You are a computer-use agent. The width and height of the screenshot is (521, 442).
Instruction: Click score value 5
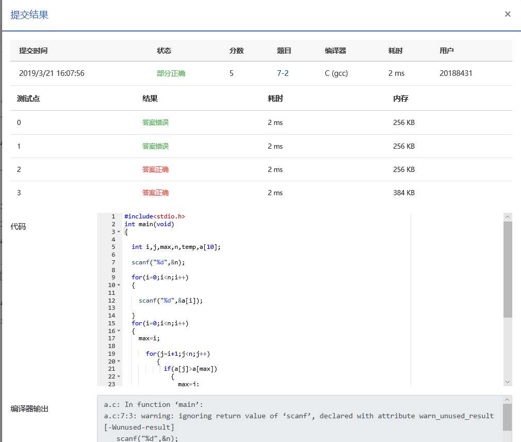click(231, 73)
